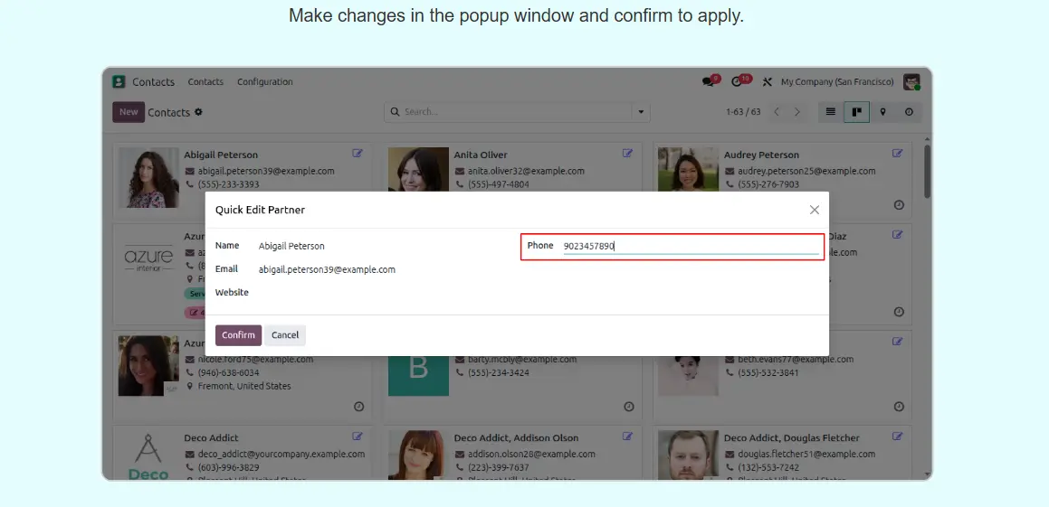Go to next page of contacts
Viewport: 1049px width, 507px height.
click(797, 112)
